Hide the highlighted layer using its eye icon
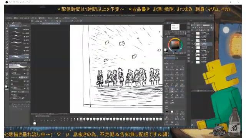Screen dimensions: 246x138 (x=192, y=44)
